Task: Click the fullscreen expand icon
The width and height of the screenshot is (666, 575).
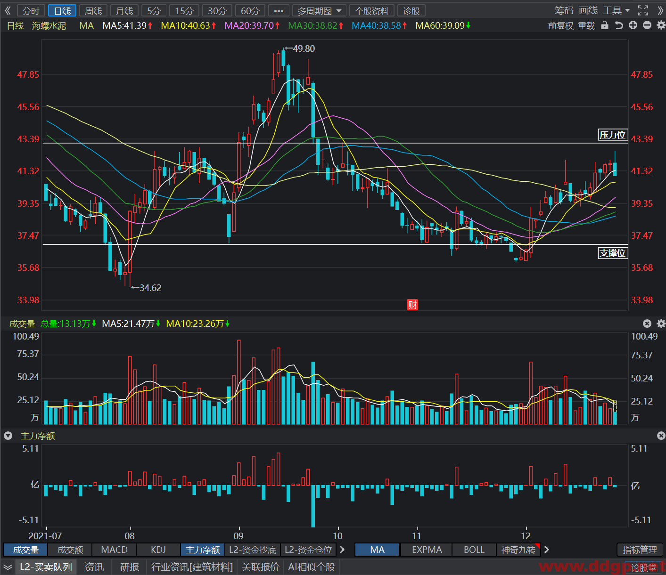Action: (643, 10)
